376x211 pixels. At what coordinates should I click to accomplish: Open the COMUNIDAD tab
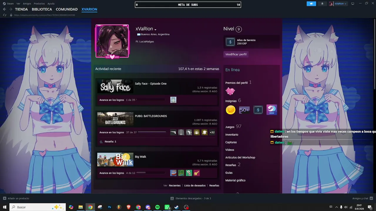pos(67,9)
